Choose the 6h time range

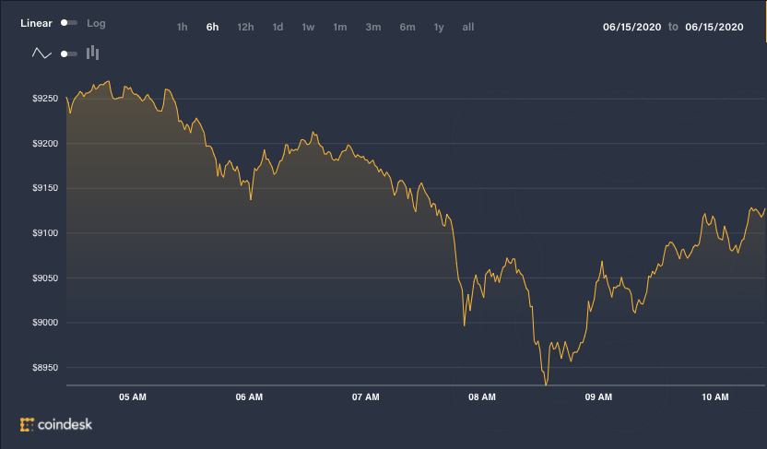click(212, 27)
